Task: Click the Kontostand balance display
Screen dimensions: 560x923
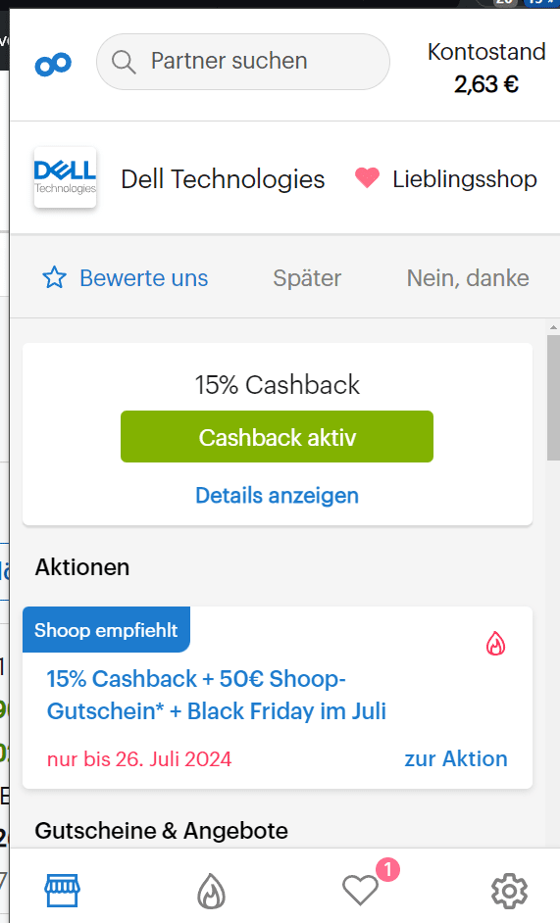Action: (x=486, y=69)
